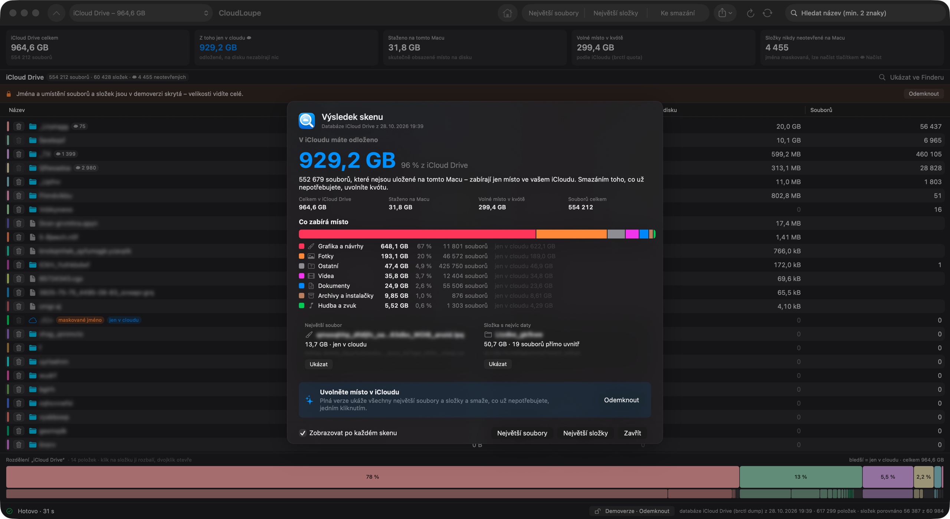Viewport: 950px width, 519px height.
Task: Go up one folder level with the arrow button
Action: 56,13
